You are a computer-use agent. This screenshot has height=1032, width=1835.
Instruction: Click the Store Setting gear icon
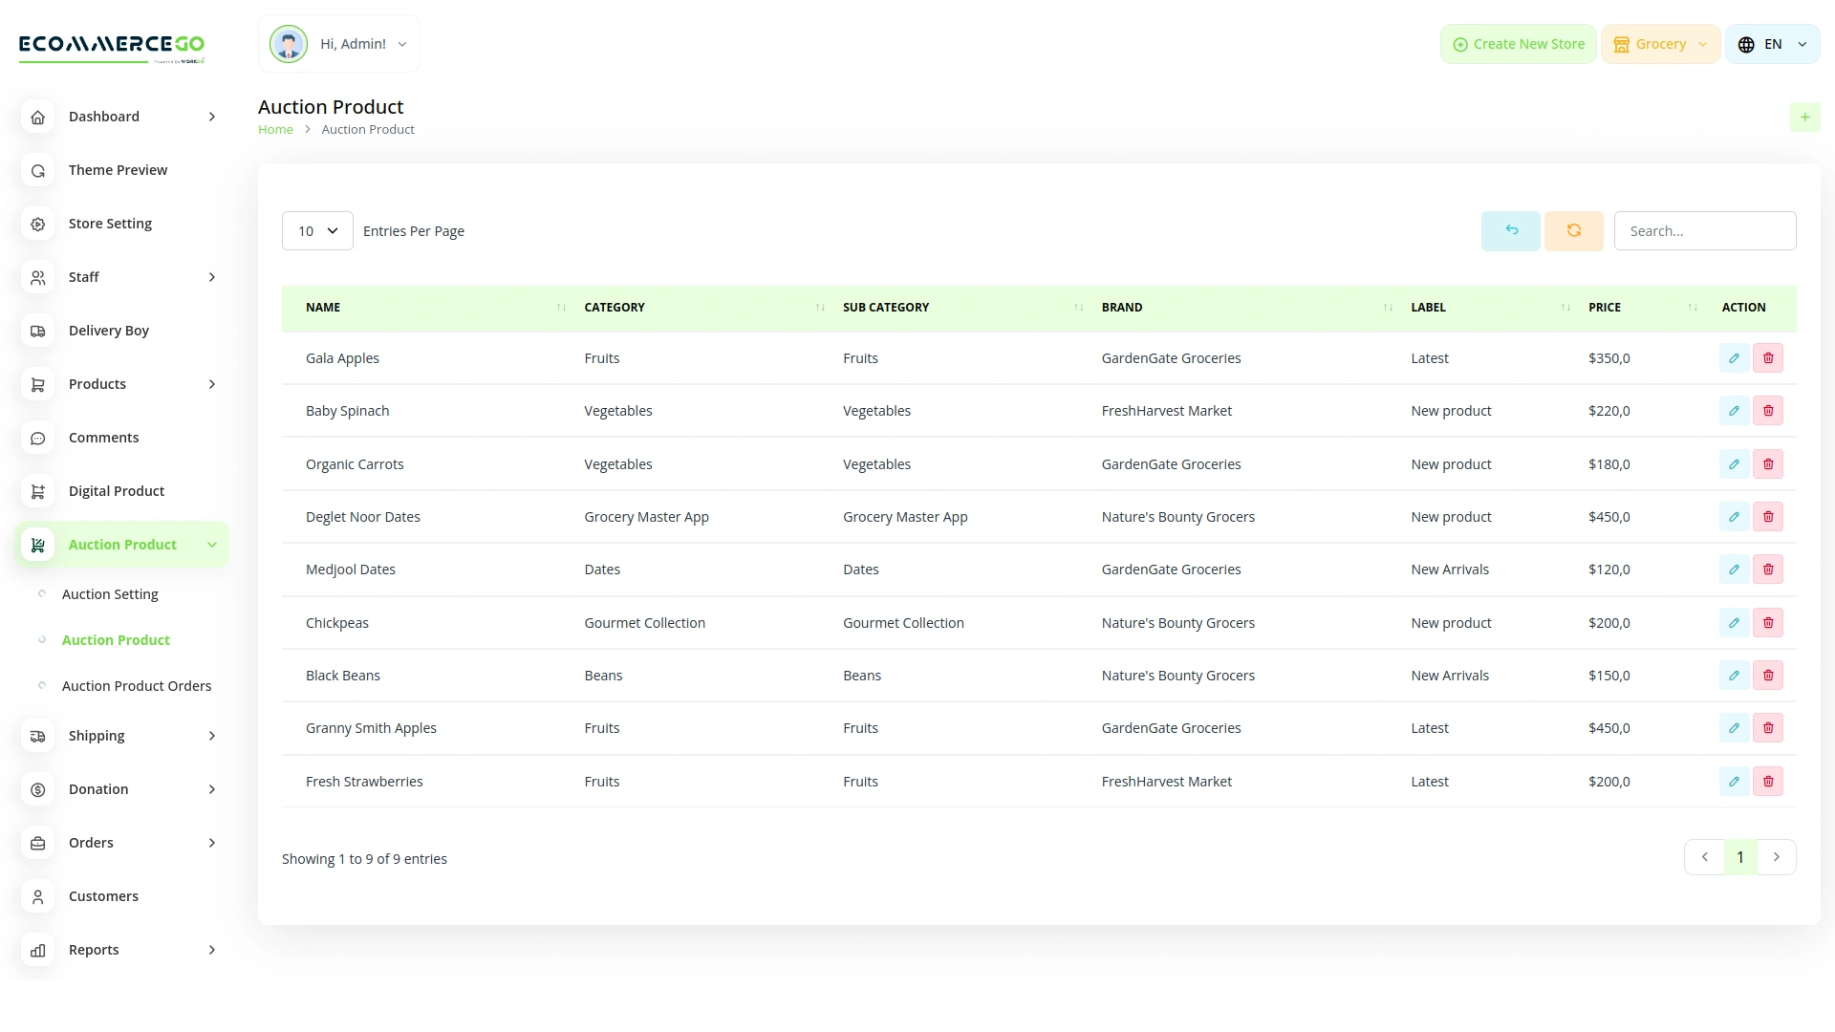pos(37,224)
